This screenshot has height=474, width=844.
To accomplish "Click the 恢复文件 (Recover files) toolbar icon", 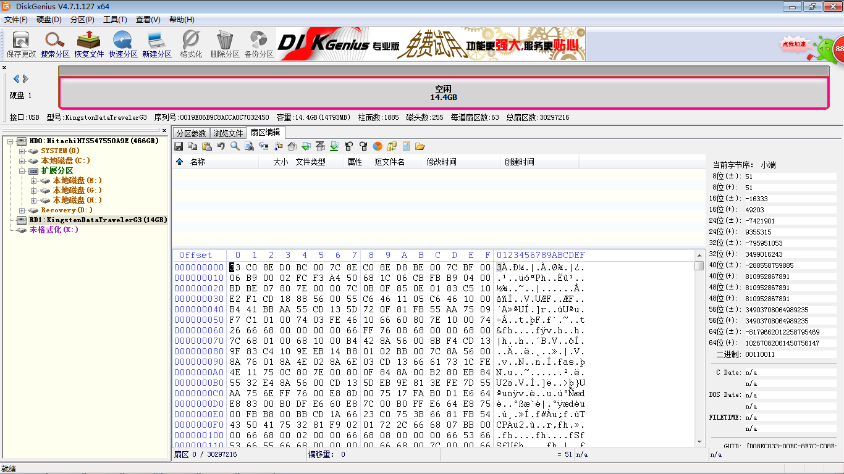I will [x=89, y=44].
